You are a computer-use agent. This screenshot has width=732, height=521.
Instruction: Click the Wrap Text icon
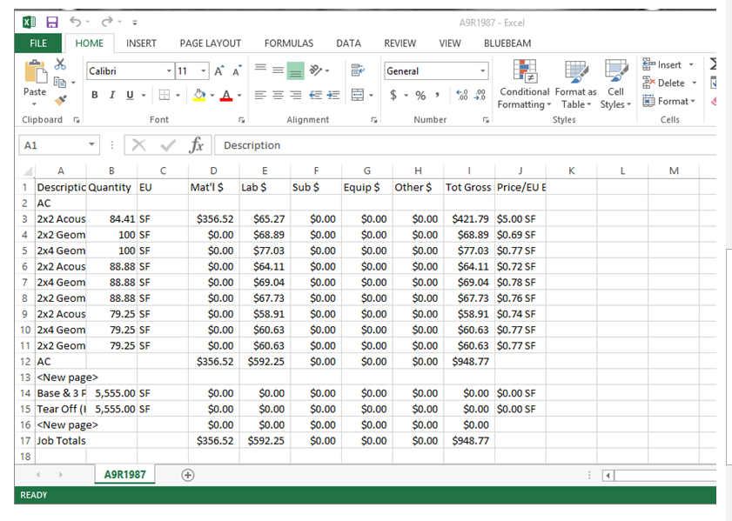click(357, 70)
